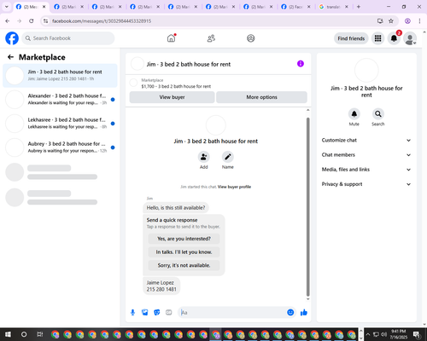Open the Aubrey conversation
This screenshot has height=341, width=427.
[60, 147]
